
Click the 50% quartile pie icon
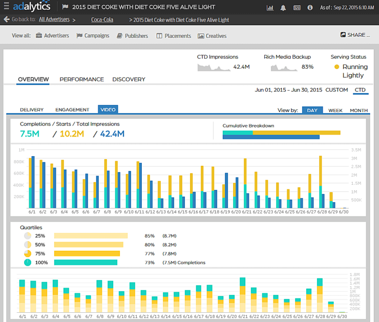click(28, 245)
